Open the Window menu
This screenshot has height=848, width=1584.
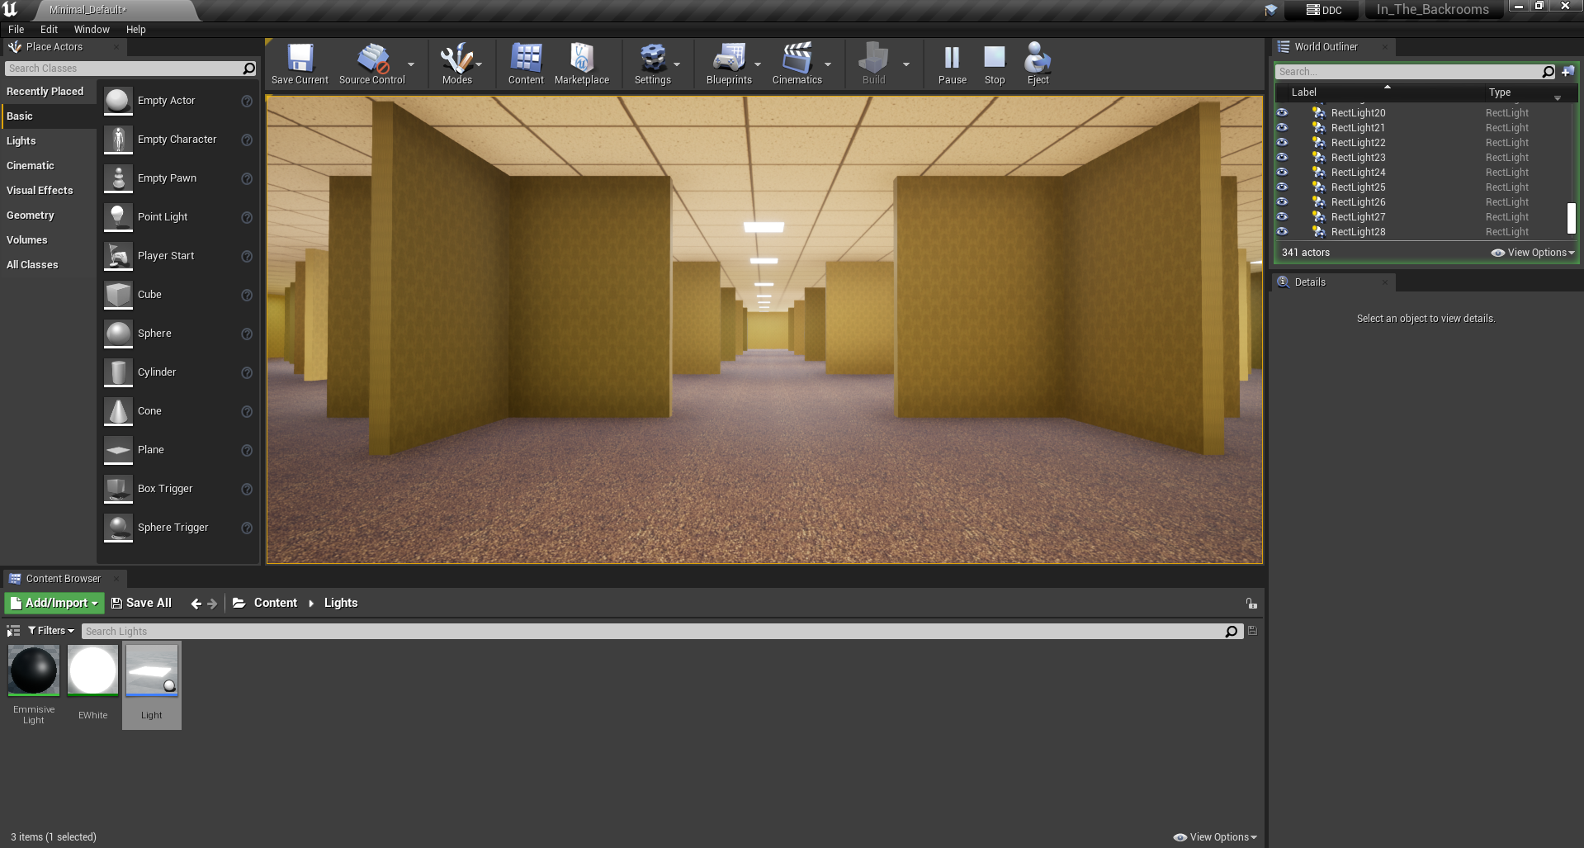92,30
